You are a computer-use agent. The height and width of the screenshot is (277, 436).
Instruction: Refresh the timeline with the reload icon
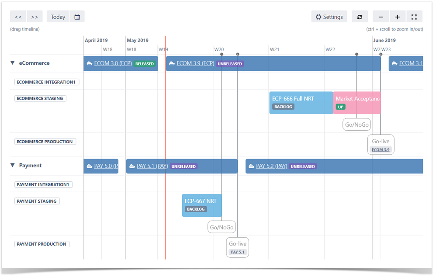click(360, 17)
